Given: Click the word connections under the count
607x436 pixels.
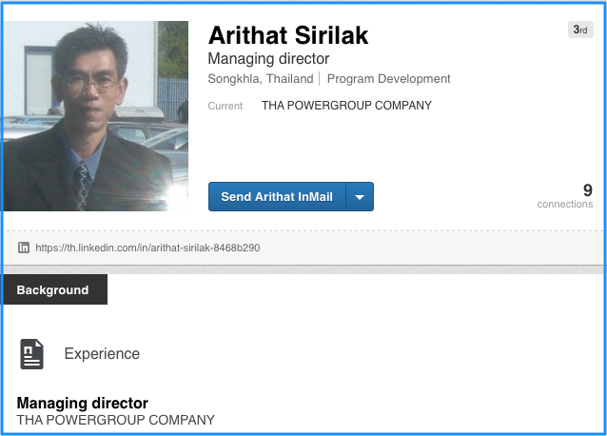Looking at the screenshot, I should point(564,204).
